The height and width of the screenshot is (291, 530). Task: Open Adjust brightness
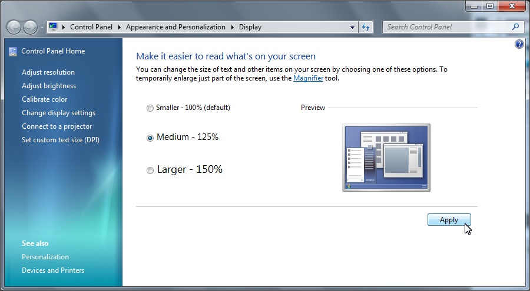coord(49,86)
